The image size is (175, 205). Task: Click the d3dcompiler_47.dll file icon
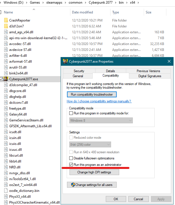tap(6, 85)
